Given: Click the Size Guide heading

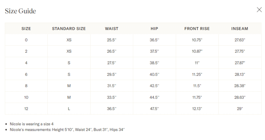Looking at the screenshot, I should point(20,11).
